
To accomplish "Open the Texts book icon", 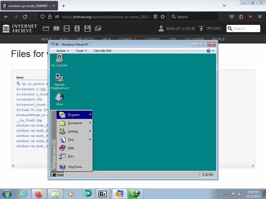I will pos(56,29).
